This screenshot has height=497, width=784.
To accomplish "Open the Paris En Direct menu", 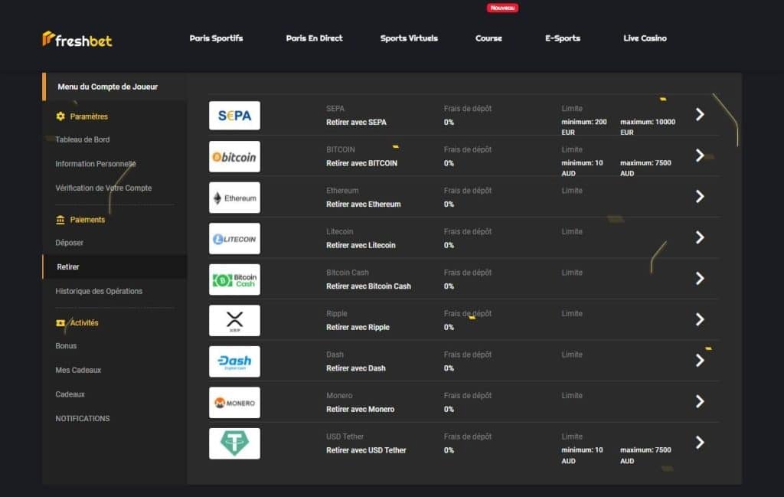I will [314, 38].
